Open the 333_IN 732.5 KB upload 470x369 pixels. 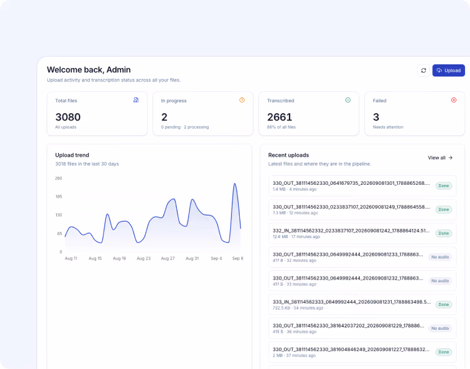click(x=362, y=305)
